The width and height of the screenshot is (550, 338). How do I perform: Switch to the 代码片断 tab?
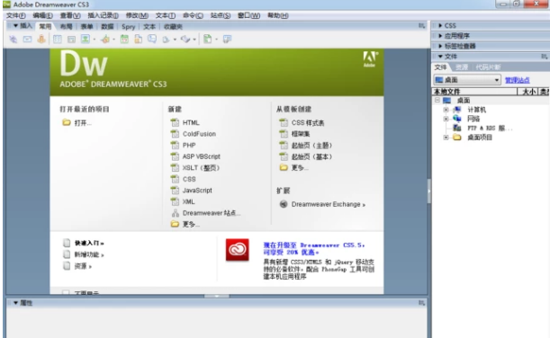pos(488,67)
